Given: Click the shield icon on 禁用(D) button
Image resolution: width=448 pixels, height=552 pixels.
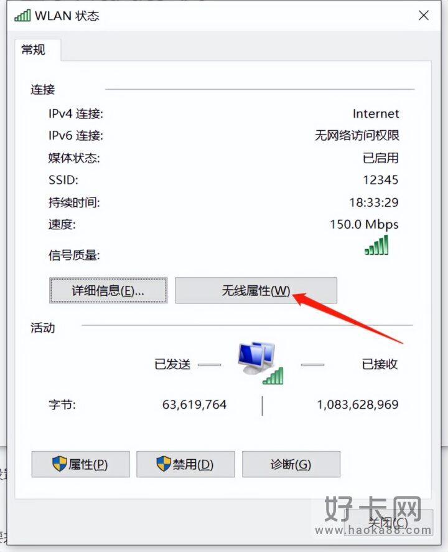Looking at the screenshot, I should (x=164, y=464).
